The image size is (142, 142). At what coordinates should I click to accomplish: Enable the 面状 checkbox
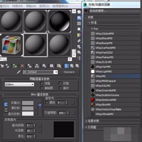click(x=60, y=88)
